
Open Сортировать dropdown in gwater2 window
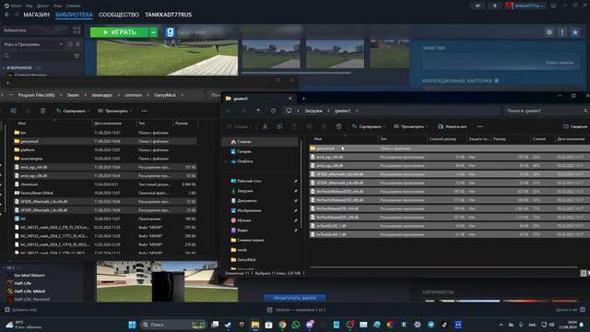click(369, 126)
